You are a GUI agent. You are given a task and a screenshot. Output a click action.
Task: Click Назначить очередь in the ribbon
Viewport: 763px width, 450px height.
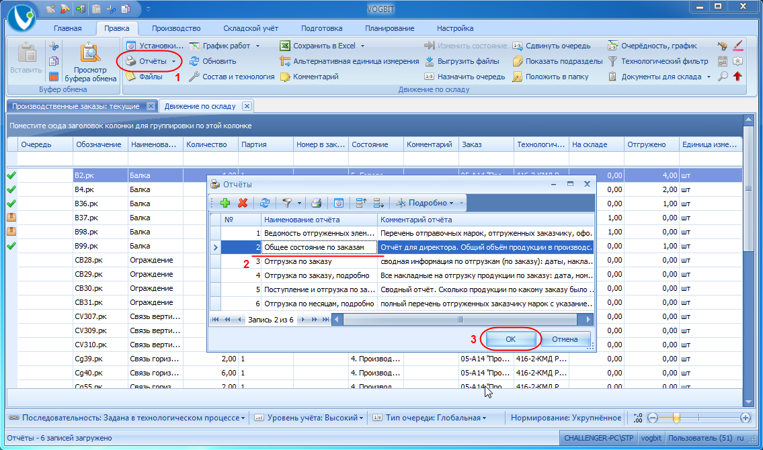point(465,77)
